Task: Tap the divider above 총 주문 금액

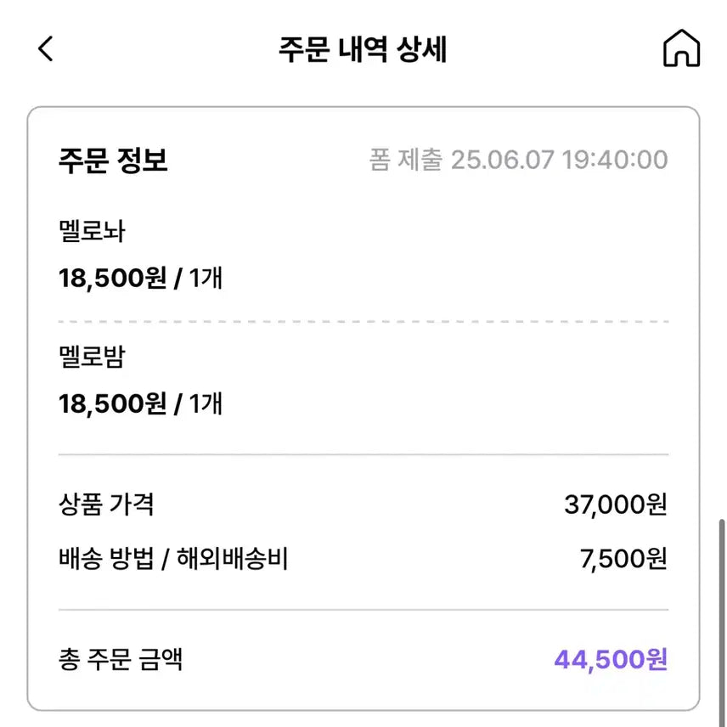Action: point(363,610)
